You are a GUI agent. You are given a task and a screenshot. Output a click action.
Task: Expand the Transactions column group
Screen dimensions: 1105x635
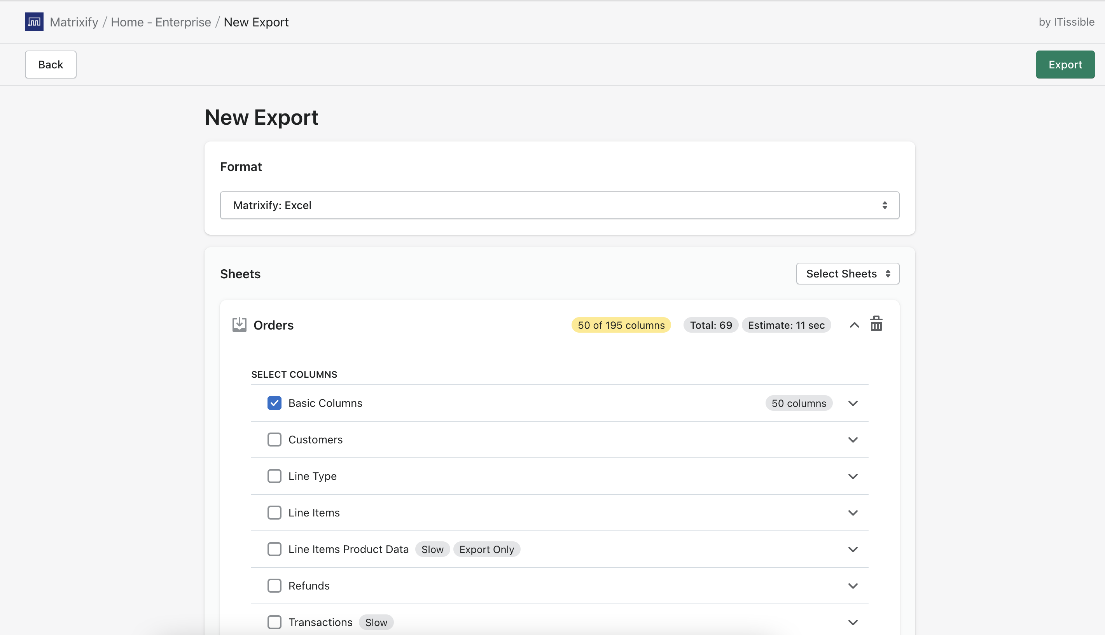tap(853, 622)
